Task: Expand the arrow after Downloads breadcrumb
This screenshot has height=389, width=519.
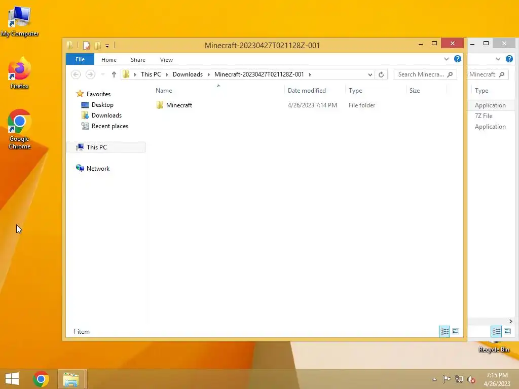Action: point(208,74)
